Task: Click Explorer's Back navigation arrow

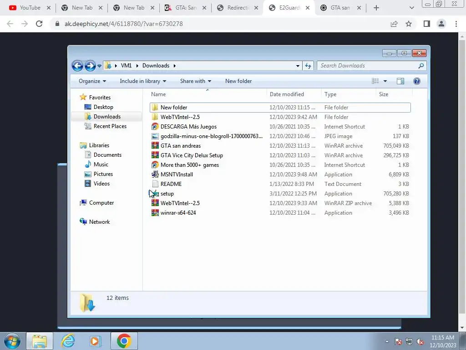Action: 77,66
